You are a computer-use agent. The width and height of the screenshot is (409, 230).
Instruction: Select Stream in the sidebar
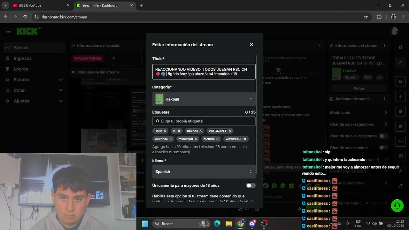tap(34, 48)
